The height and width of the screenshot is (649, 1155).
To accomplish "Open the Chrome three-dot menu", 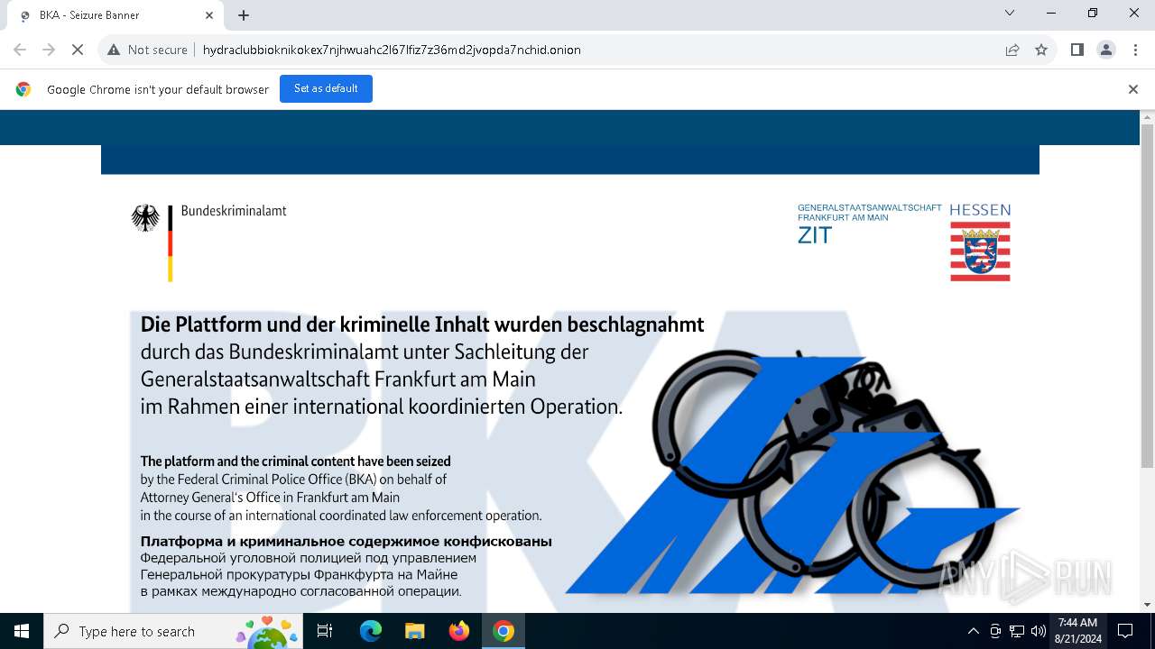I will click(x=1134, y=50).
